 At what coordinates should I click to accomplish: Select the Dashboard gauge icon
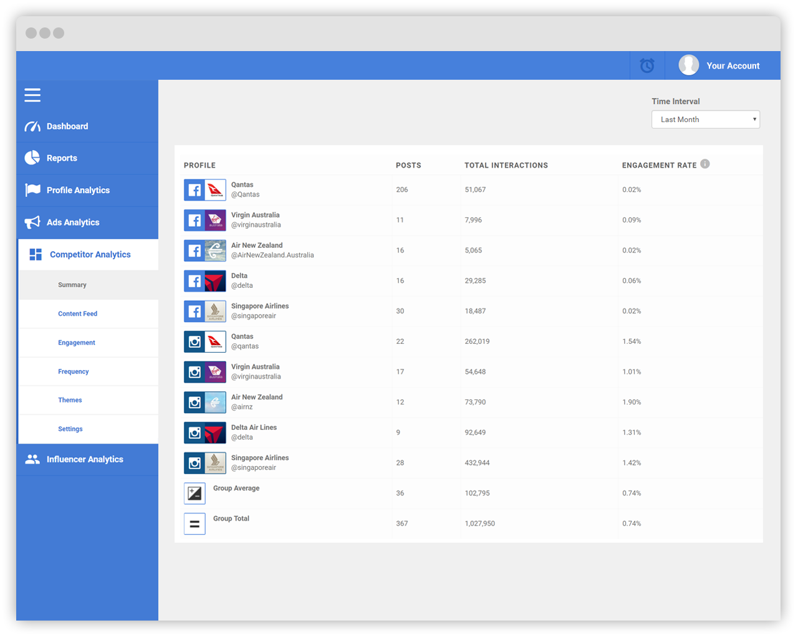pyautogui.click(x=32, y=126)
